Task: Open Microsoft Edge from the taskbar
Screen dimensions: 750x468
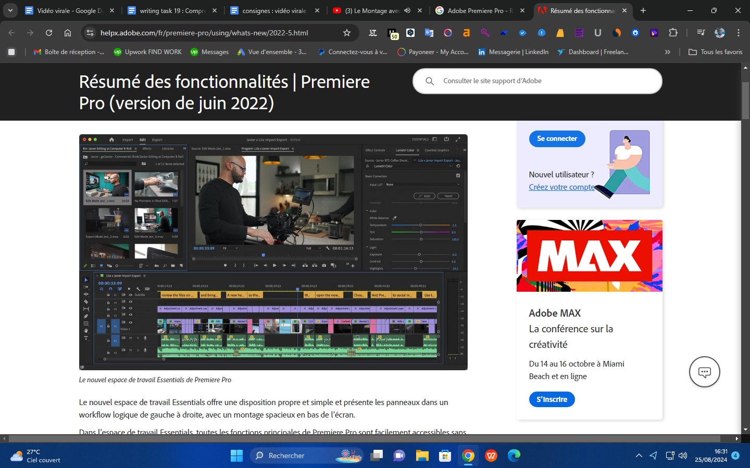Action: point(514,456)
